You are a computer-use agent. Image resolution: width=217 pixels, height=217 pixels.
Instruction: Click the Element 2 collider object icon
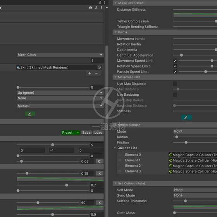[171, 166]
